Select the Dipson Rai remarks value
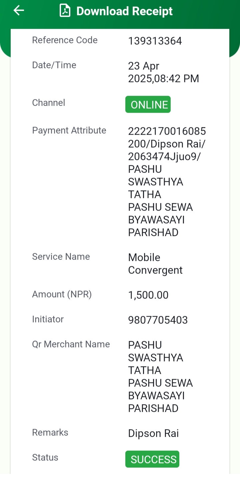 coord(154,433)
